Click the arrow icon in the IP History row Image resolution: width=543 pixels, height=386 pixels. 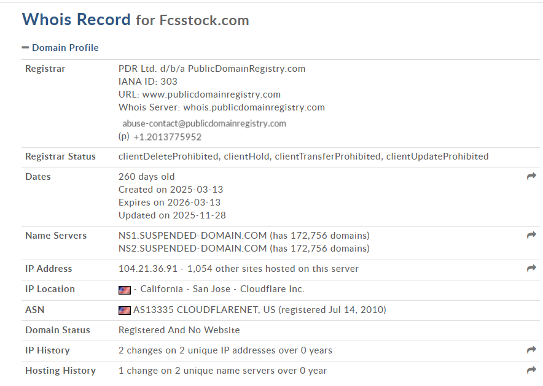point(531,350)
